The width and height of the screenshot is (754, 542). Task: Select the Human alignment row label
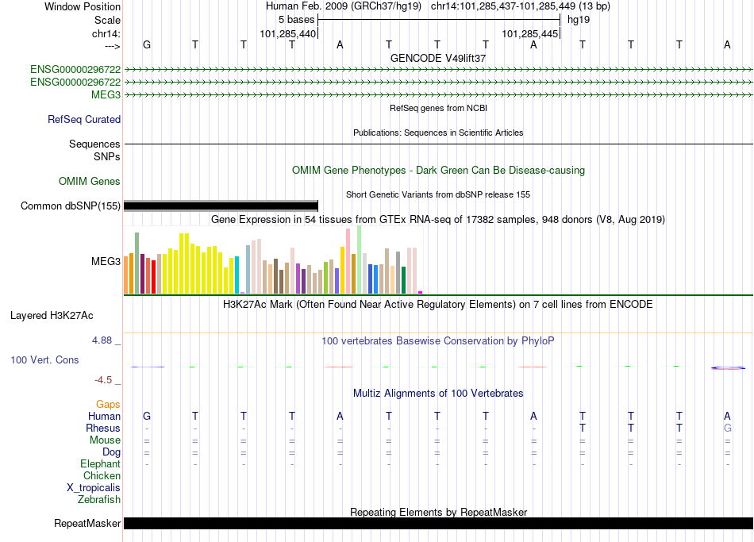(x=104, y=416)
